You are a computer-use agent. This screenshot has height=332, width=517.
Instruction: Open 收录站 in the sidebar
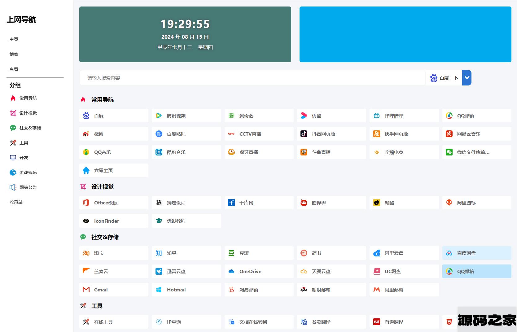pyautogui.click(x=16, y=202)
